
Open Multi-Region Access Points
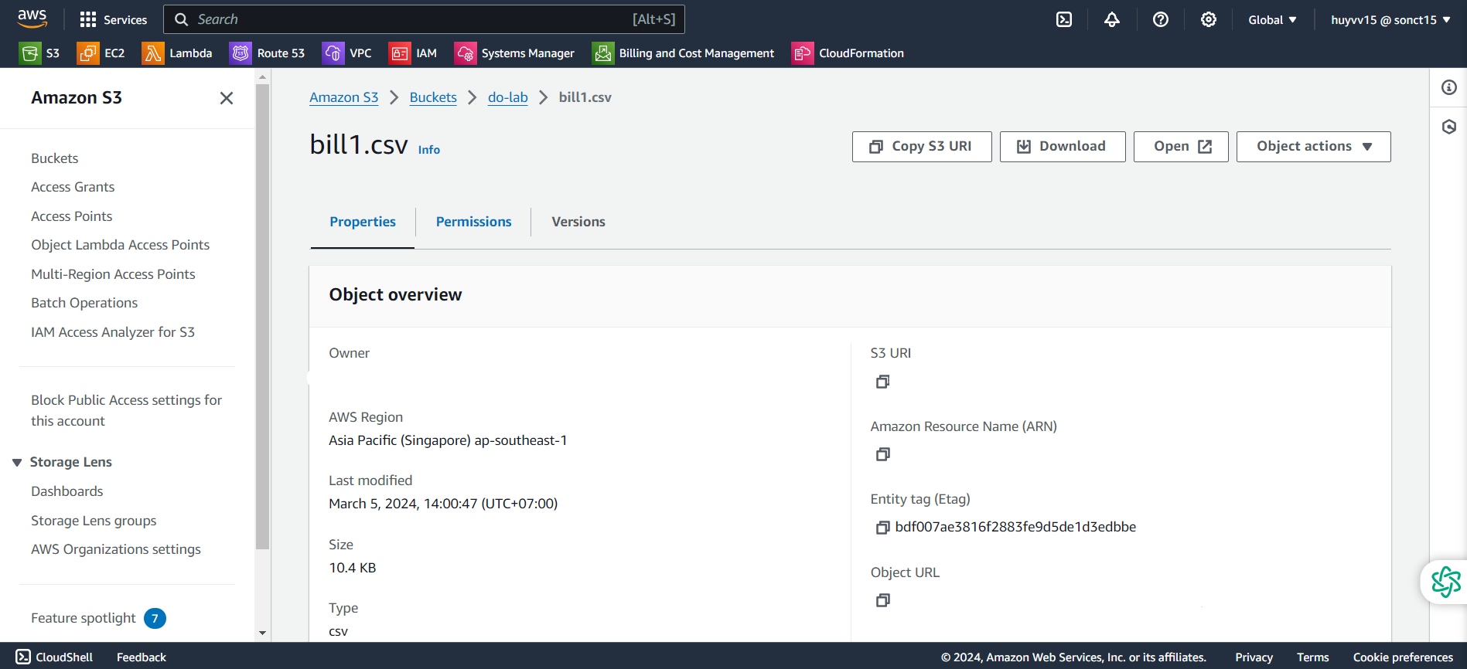click(113, 274)
